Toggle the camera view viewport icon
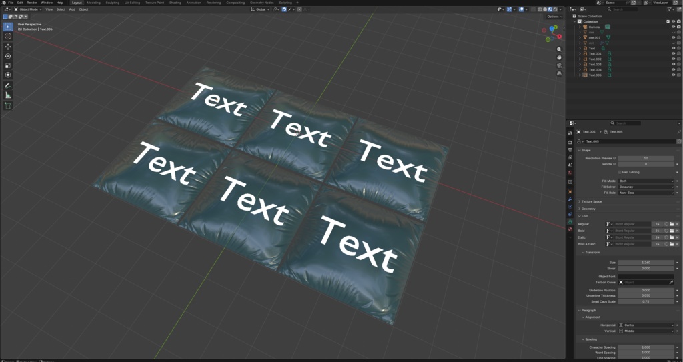 pyautogui.click(x=560, y=65)
